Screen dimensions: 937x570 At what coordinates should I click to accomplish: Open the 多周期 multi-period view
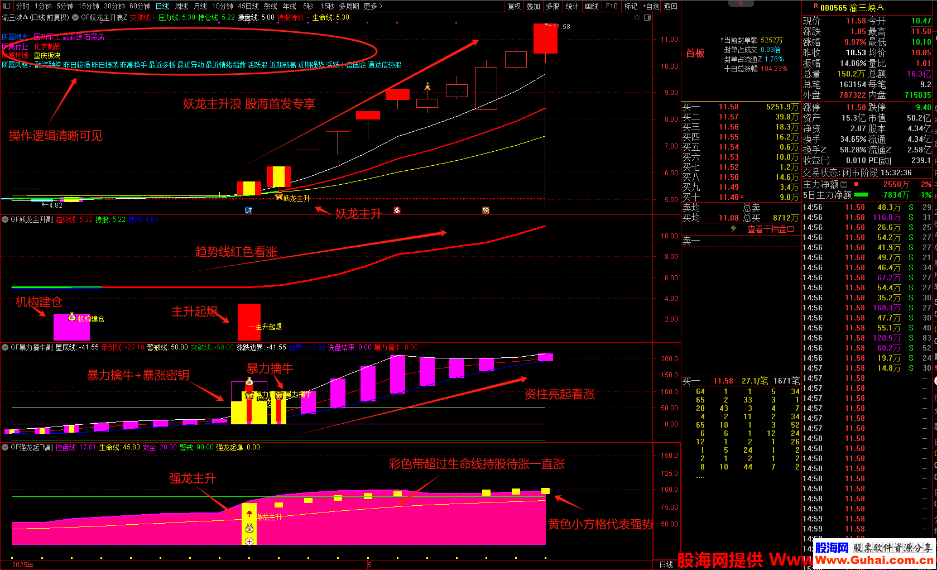[x=349, y=6]
